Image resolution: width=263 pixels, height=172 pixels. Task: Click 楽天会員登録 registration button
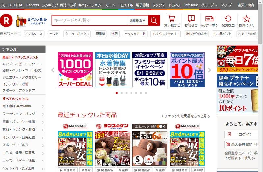coord(241,144)
